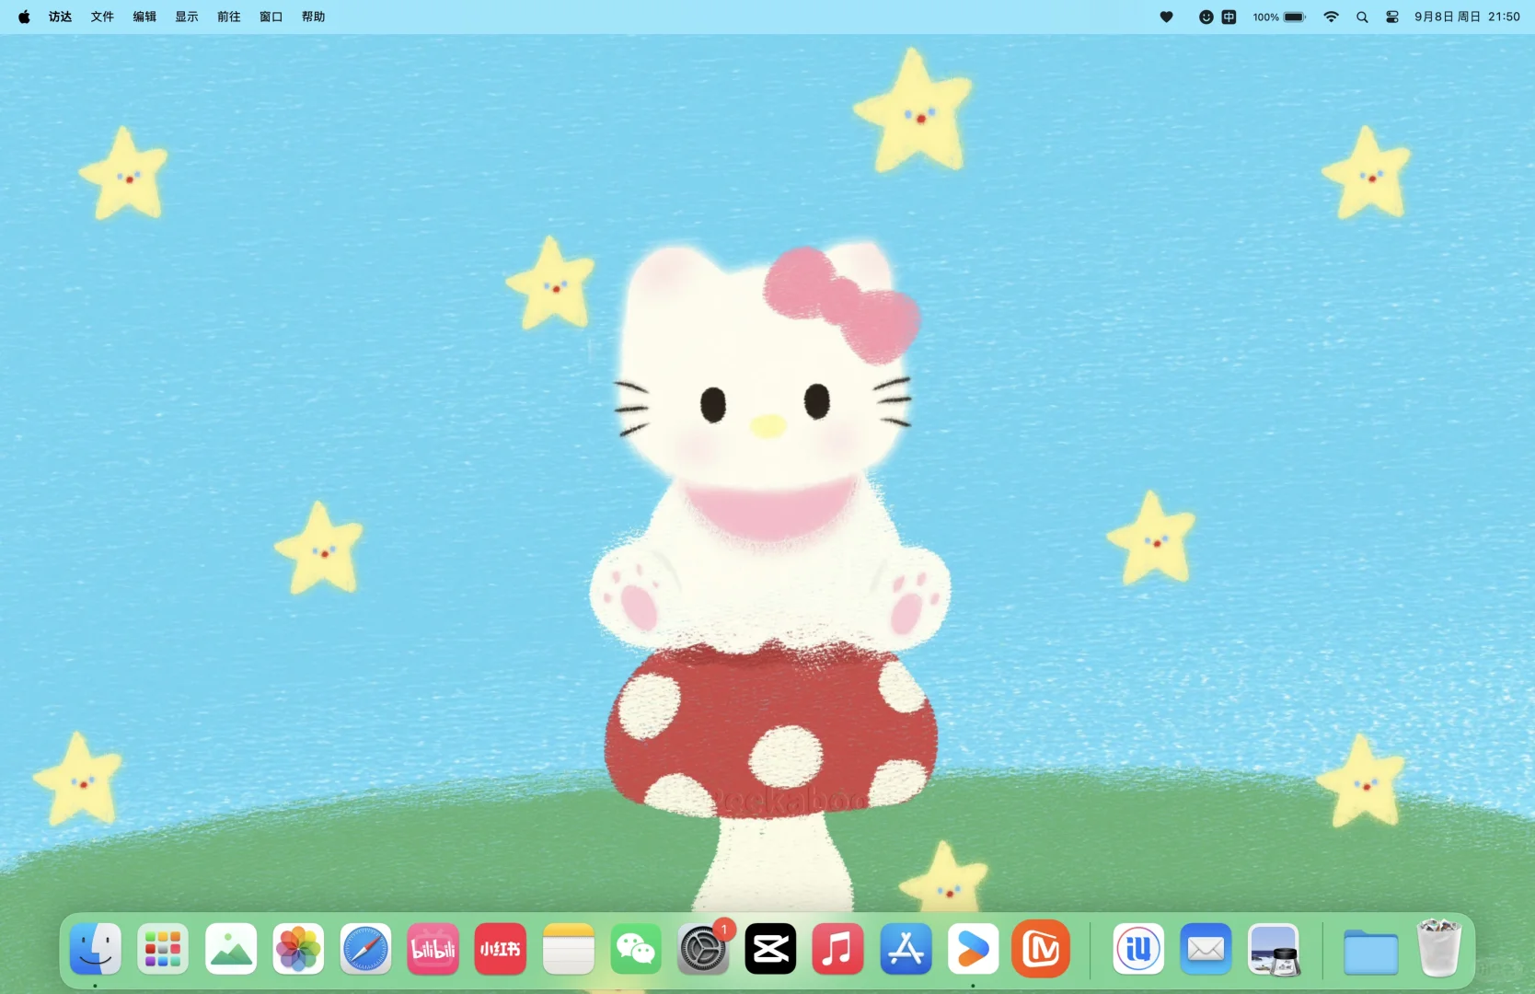This screenshot has height=994, width=1535.
Task: Open the Wi-Fi status menu
Action: coord(1331,17)
